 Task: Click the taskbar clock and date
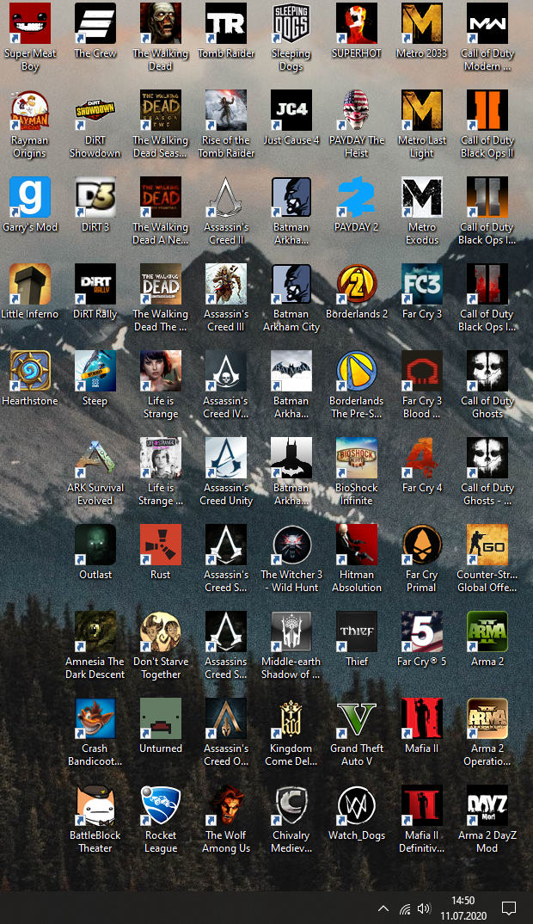pos(463,909)
